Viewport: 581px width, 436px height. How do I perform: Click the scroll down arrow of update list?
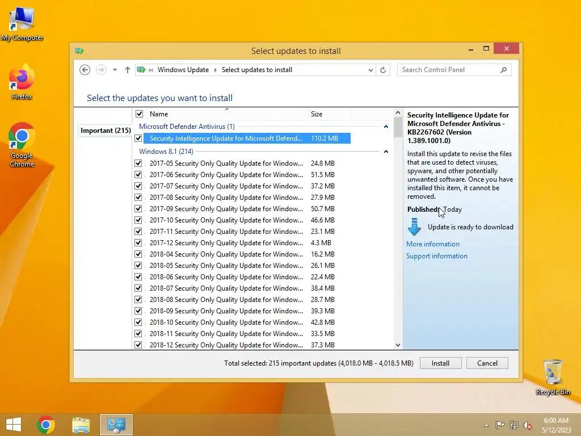click(398, 345)
